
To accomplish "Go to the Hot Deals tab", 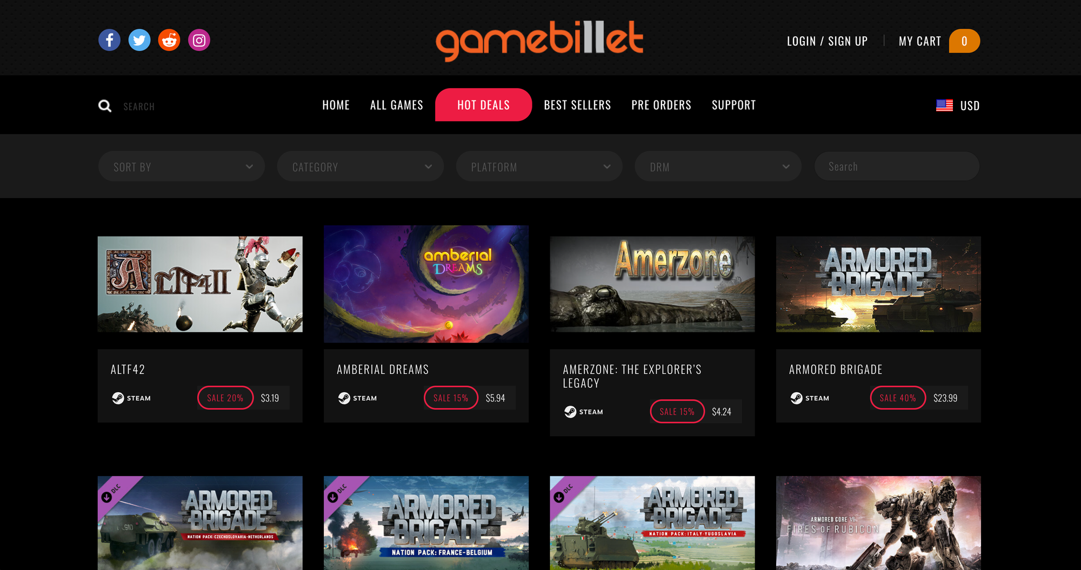I will point(483,105).
